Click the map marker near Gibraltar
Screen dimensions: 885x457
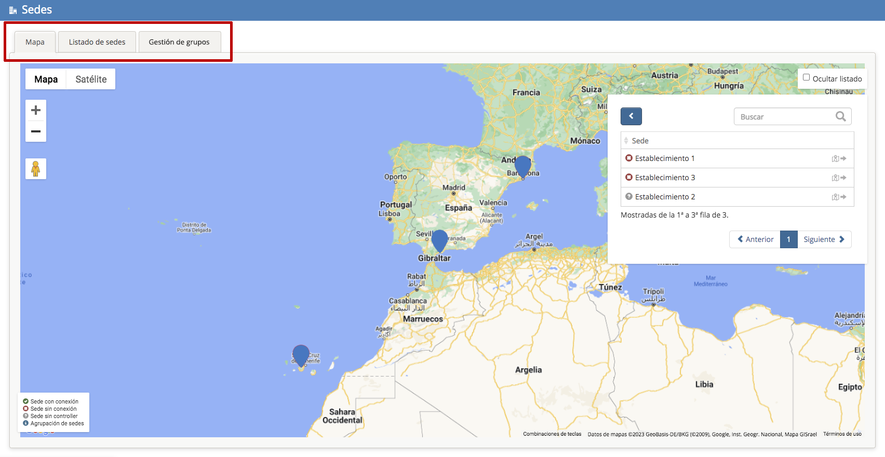point(439,240)
